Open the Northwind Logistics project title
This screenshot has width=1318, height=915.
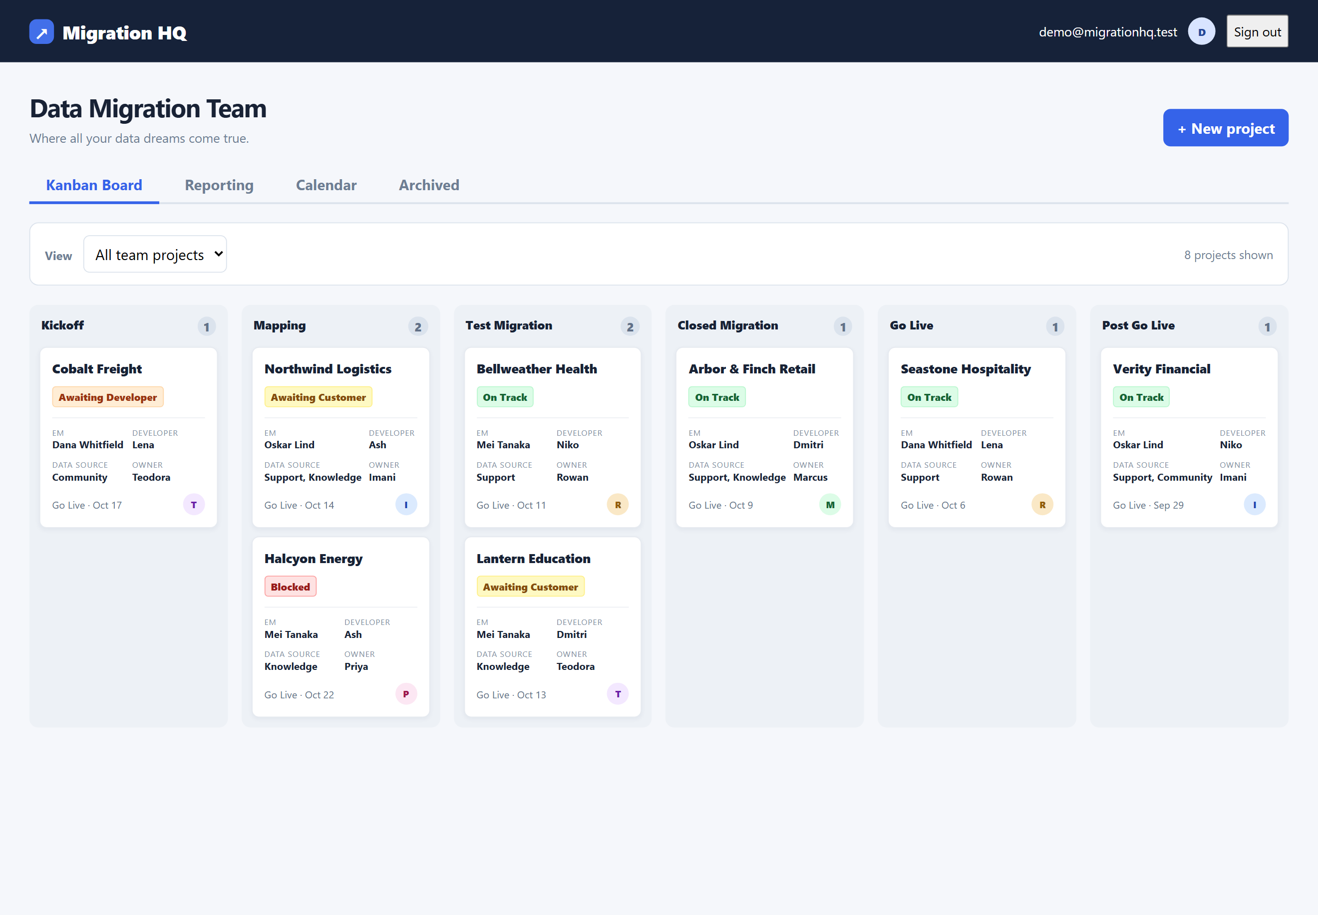click(328, 368)
